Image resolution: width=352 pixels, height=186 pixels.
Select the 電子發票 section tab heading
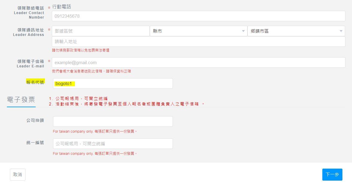pos(21,100)
